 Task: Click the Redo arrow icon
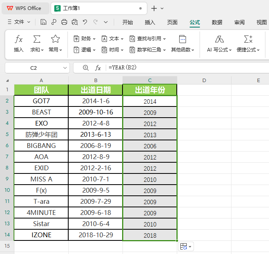pos(95,22)
